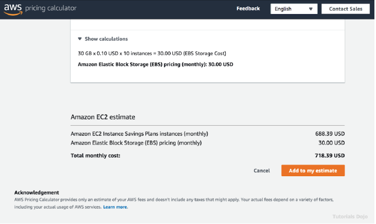Click the EC2 Instance Savings Plans row label
This screenshot has height=224, width=376.
point(139,134)
